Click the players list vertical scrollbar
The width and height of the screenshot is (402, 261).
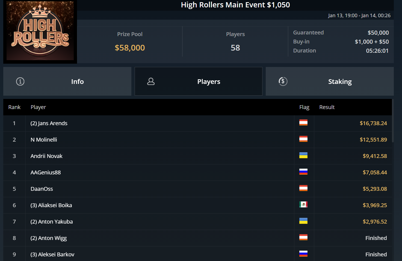click(393, 121)
